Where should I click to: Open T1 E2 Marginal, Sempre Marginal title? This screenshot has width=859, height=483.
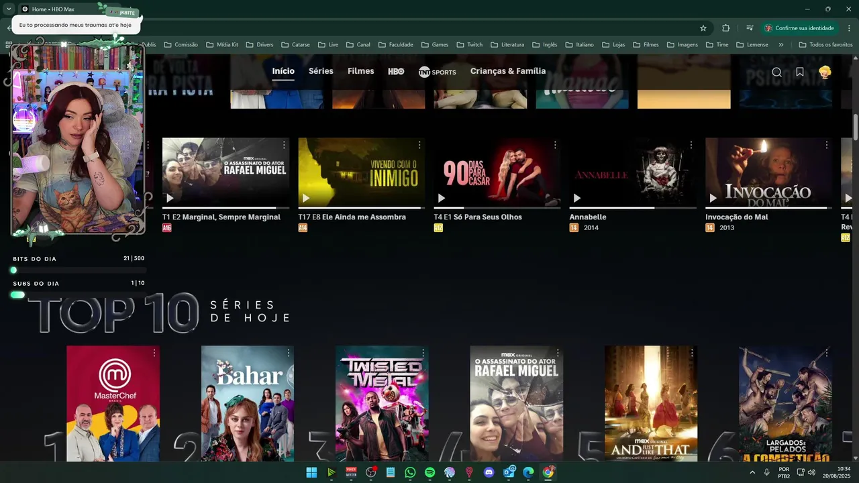(221, 217)
